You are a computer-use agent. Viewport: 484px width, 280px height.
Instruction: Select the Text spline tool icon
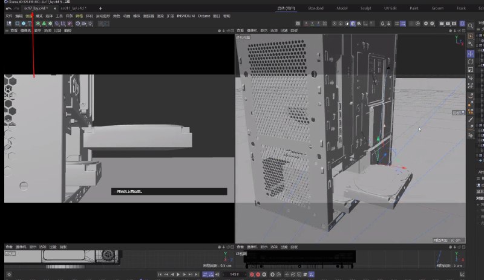(x=30, y=24)
